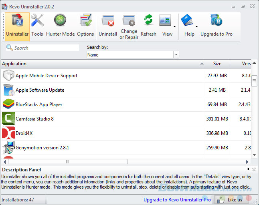The height and width of the screenshot is (205, 259).
Task: Select Camtasia Studio 8 in the list
Action: (x=34, y=119)
